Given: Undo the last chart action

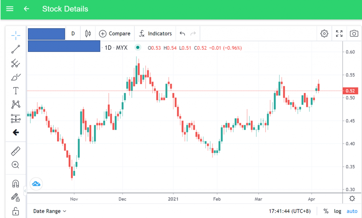Looking at the screenshot, I should [182, 34].
